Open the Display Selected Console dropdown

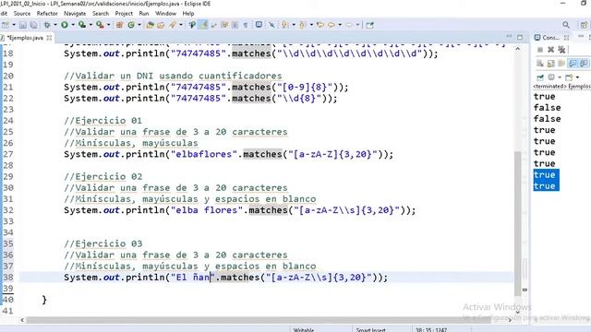560,77
